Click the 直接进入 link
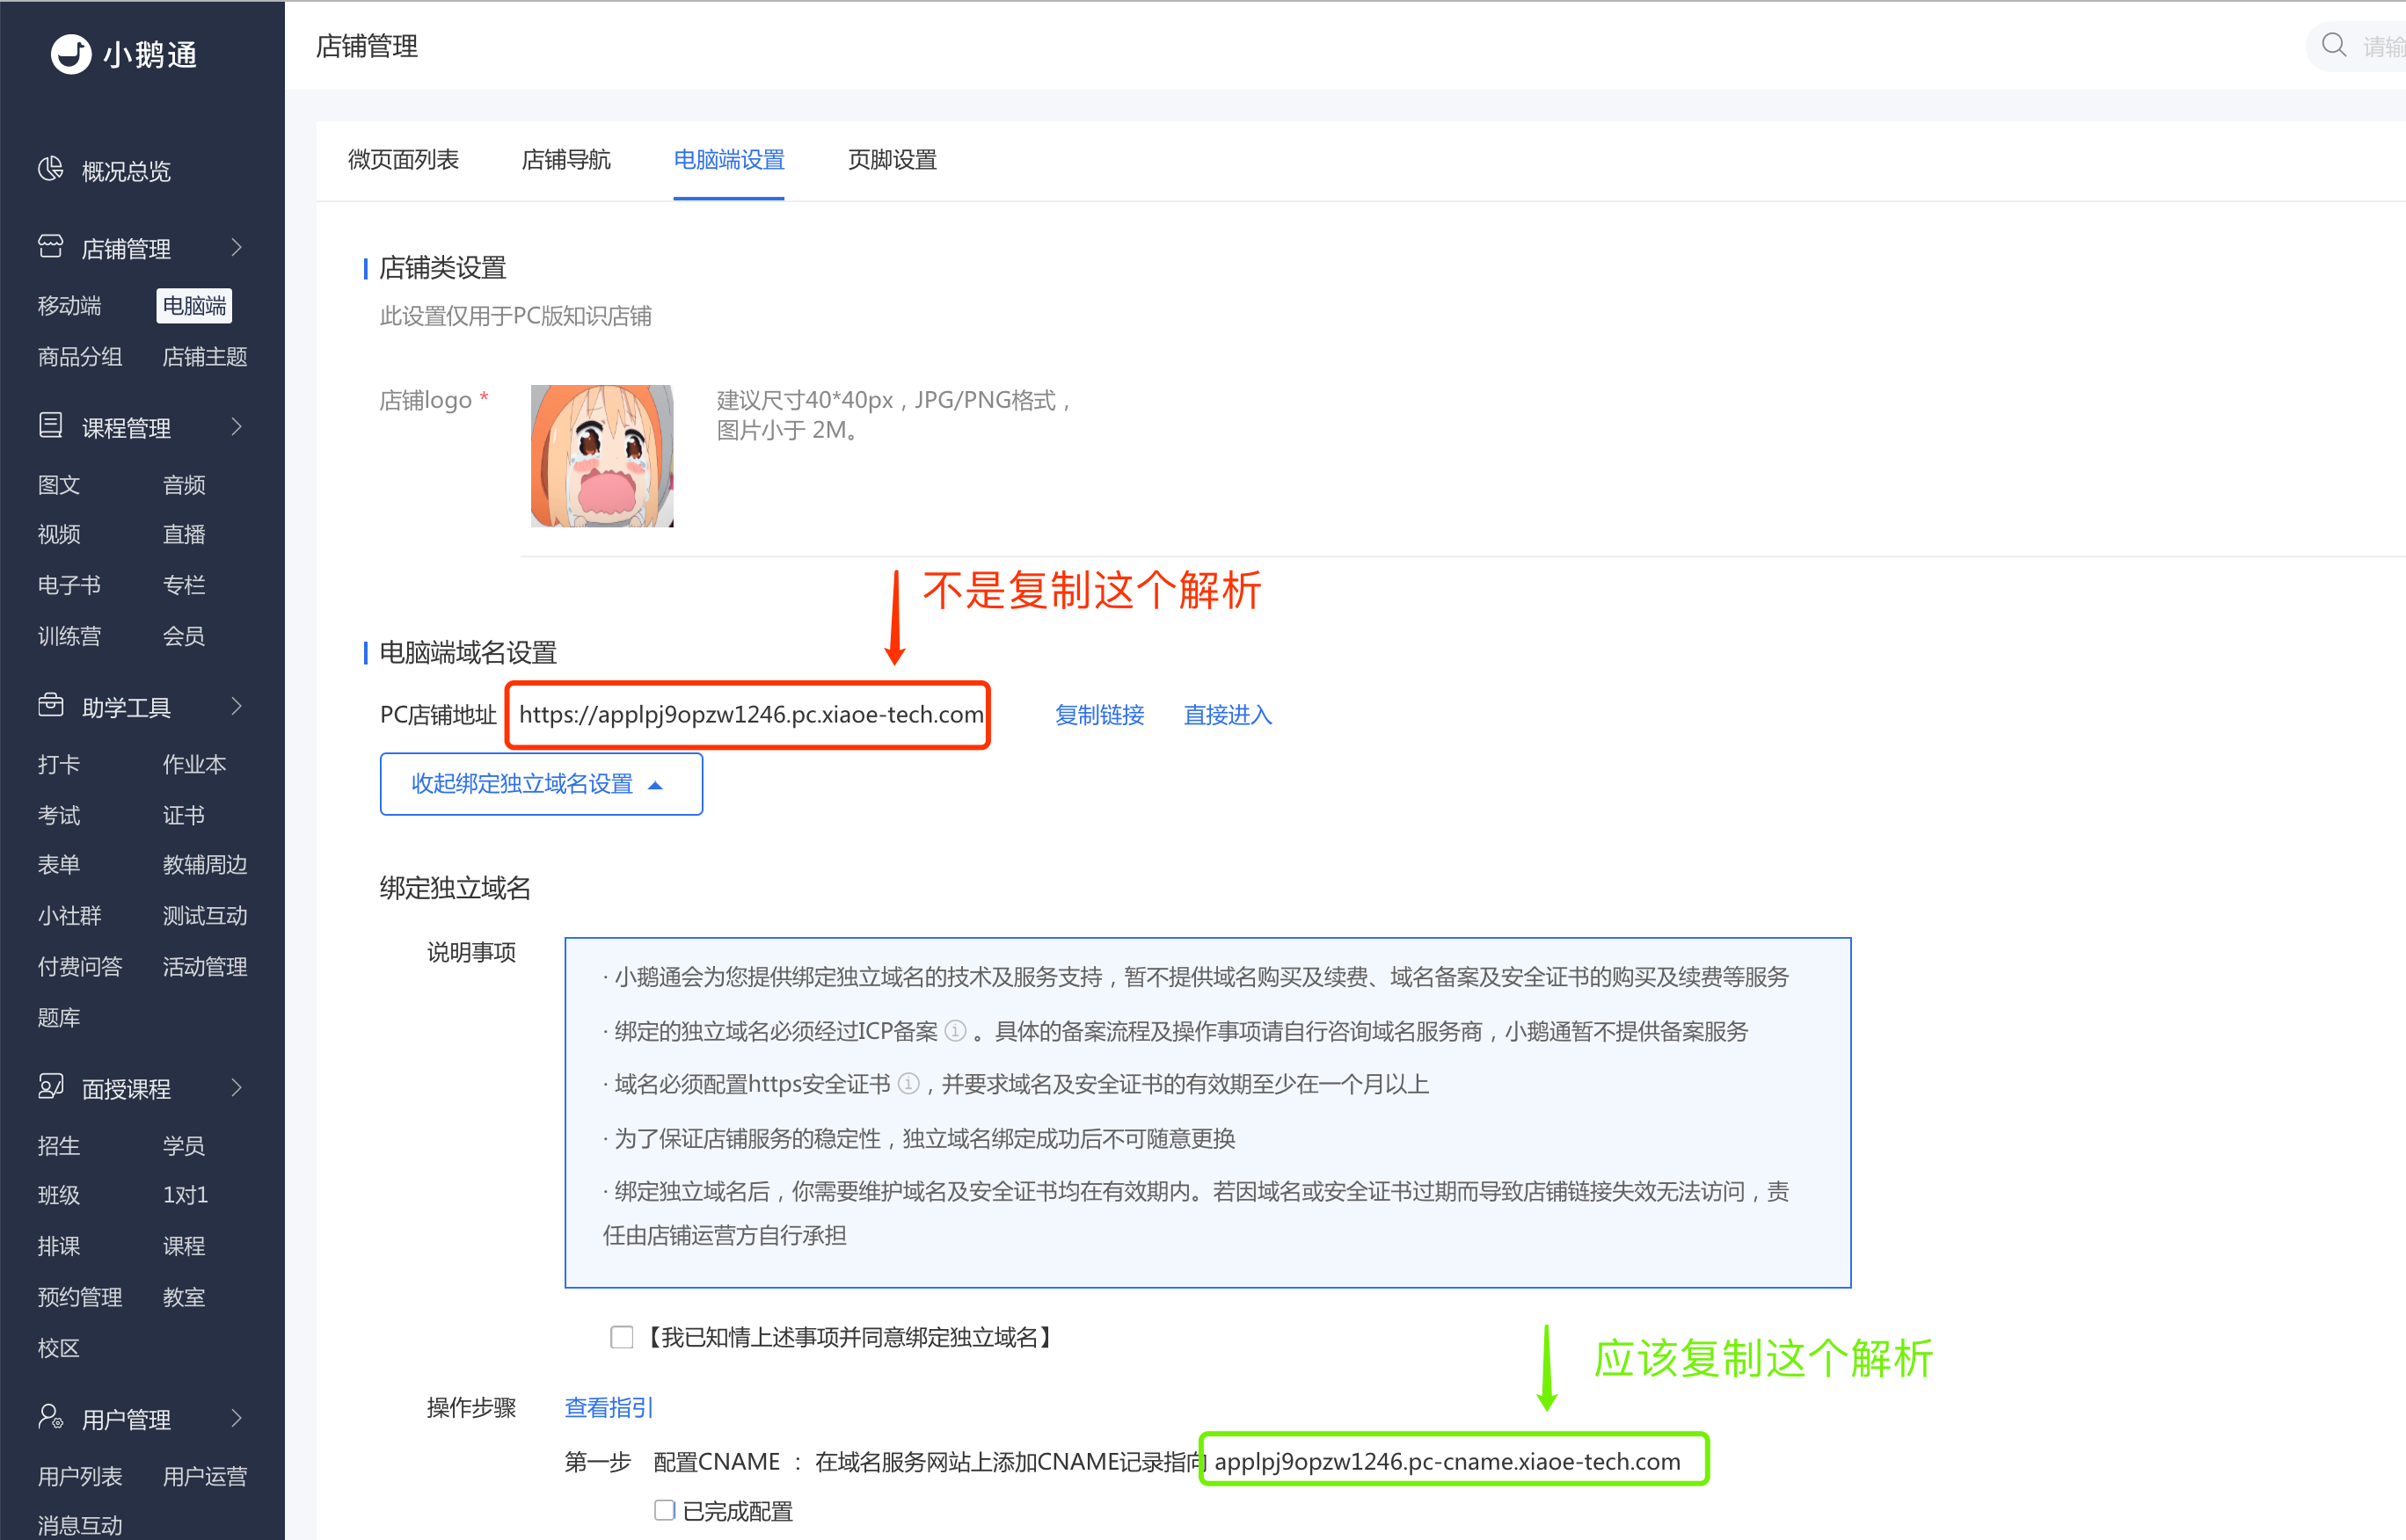Image resolution: width=2406 pixels, height=1540 pixels. pyautogui.click(x=1228, y=715)
